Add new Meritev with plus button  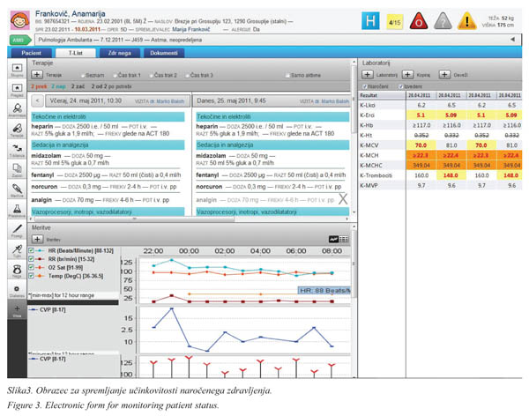tap(37, 239)
